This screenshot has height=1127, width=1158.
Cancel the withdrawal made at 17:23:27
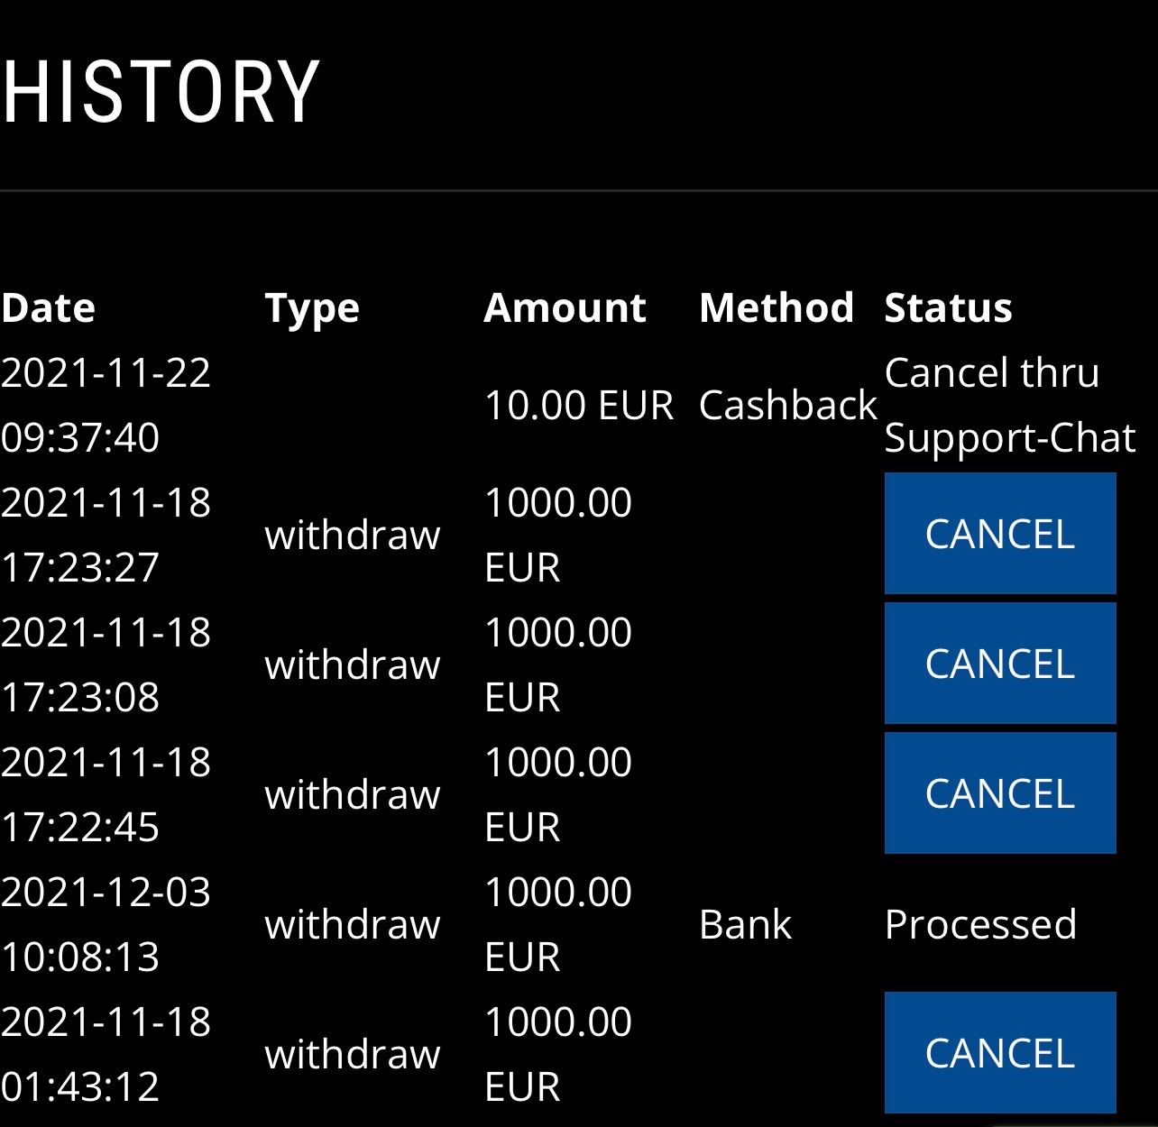(1000, 534)
